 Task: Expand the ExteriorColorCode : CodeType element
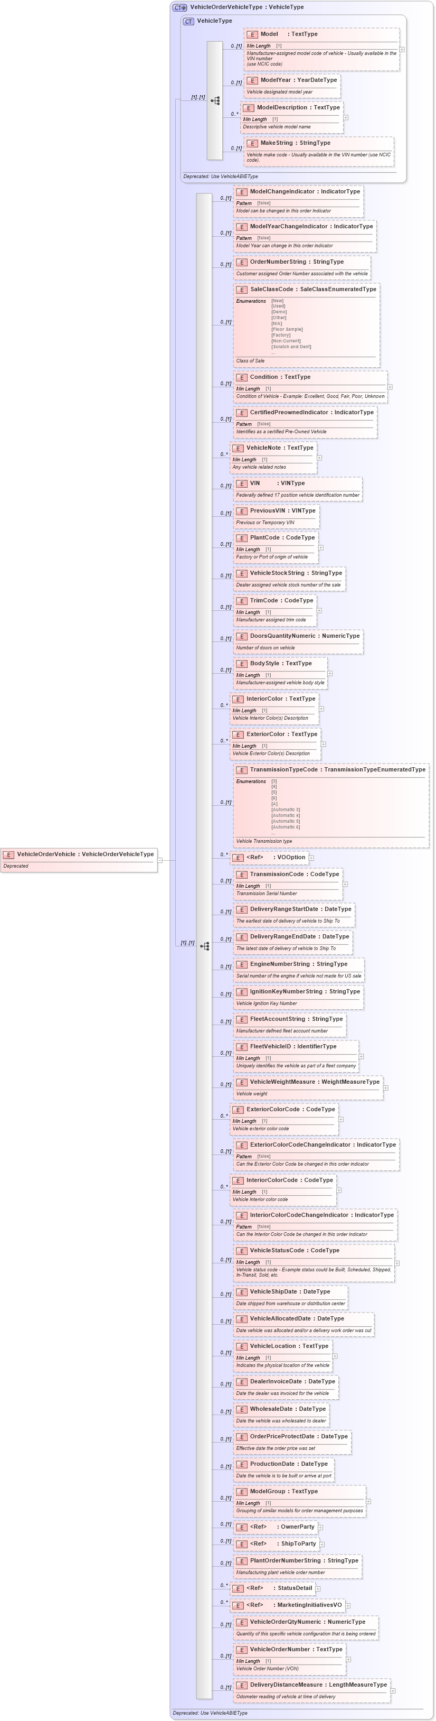(340, 1119)
